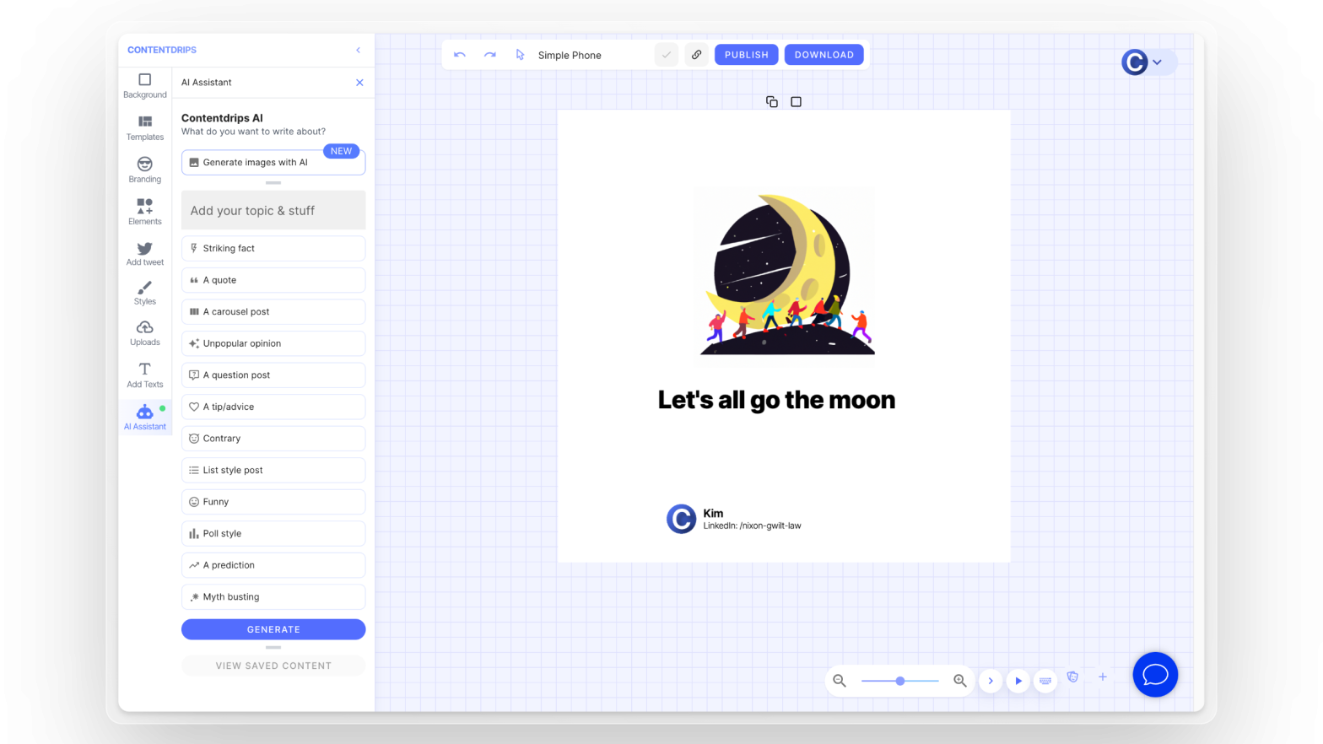Click the DOWNLOAD button
This screenshot has height=744, width=1323.
point(823,55)
